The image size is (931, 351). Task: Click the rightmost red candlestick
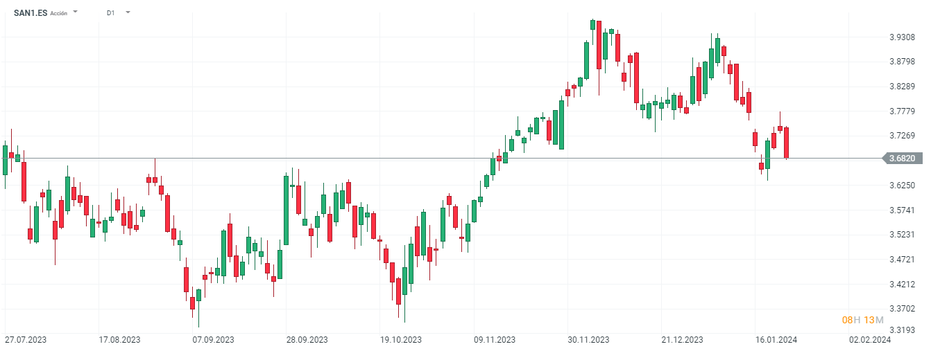point(787,143)
